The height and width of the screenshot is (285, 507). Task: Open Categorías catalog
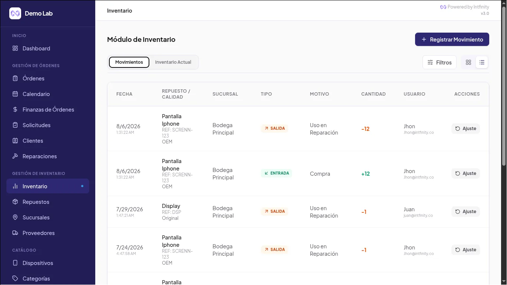(48, 279)
